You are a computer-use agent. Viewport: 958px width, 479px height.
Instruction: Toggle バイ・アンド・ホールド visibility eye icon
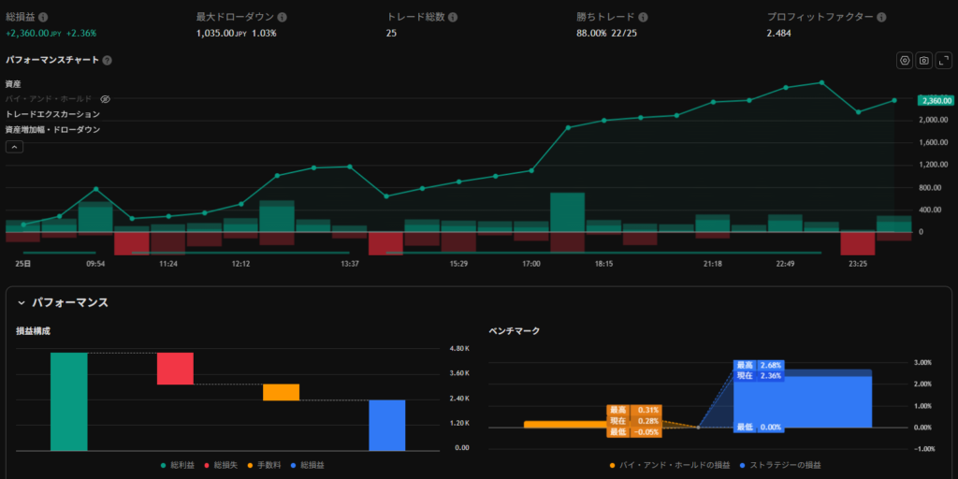106,98
